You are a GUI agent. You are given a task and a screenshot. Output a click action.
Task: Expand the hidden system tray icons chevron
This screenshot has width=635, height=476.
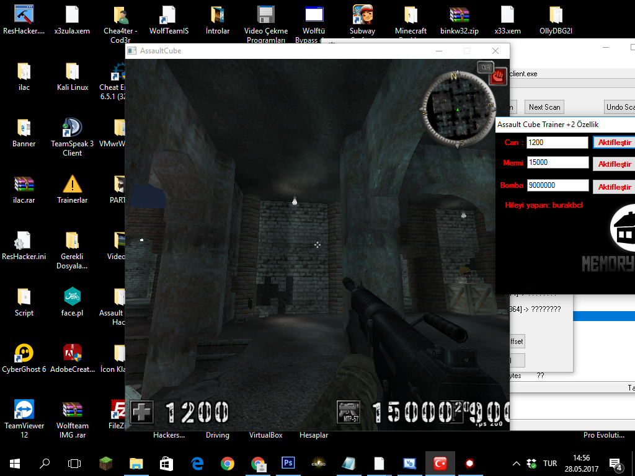(x=517, y=464)
